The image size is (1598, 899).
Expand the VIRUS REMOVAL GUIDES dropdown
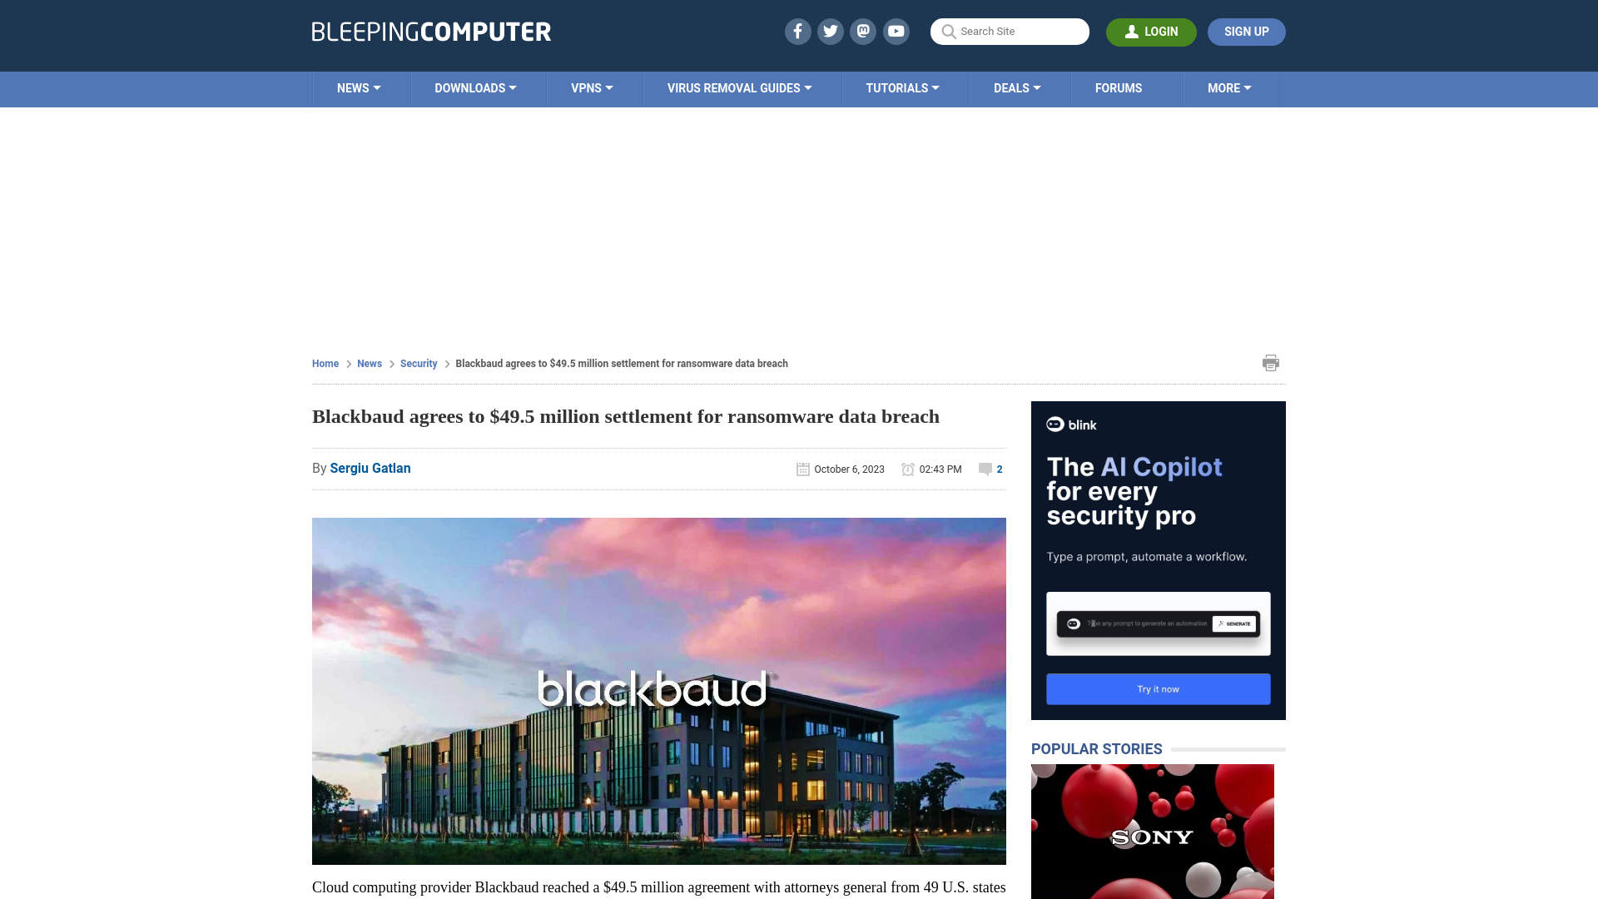tap(738, 87)
